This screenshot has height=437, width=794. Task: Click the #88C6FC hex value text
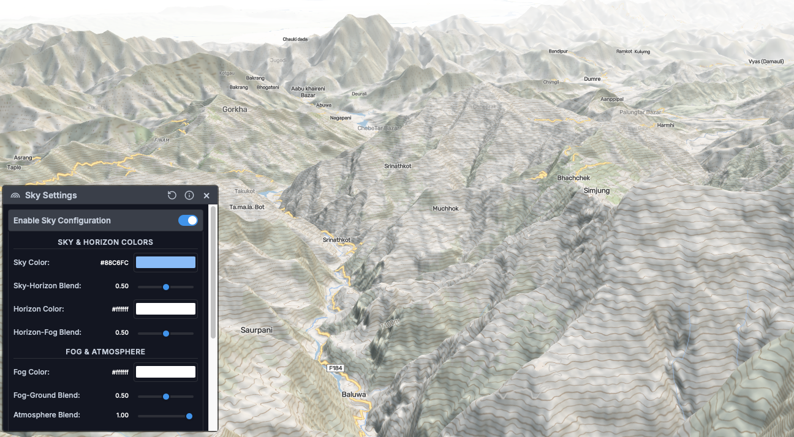[x=115, y=262]
